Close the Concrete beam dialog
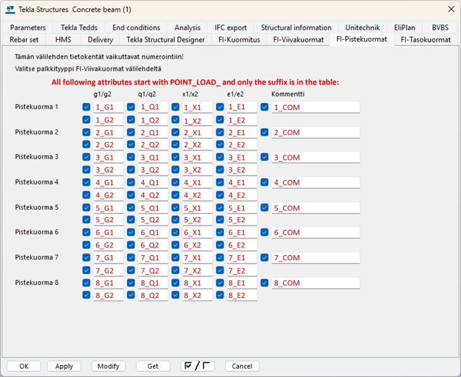 [x=451, y=9]
